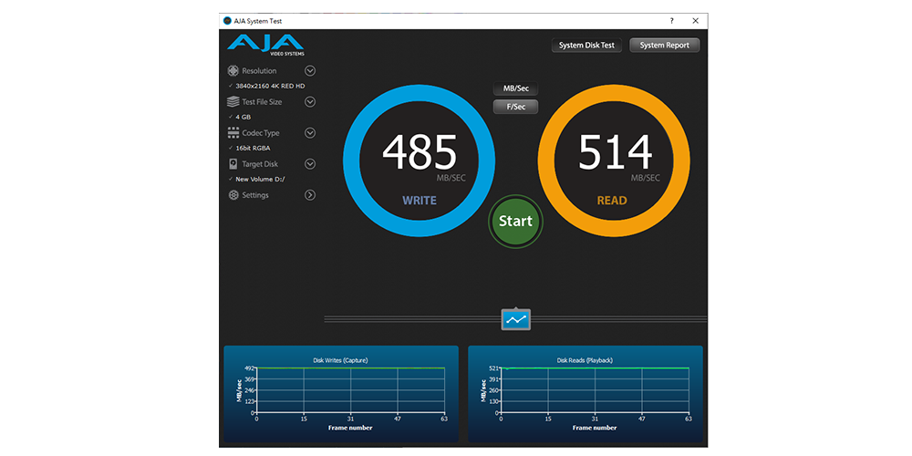Click the Codec Type icon
Viewport: 912px width, 456px height.
(x=233, y=133)
